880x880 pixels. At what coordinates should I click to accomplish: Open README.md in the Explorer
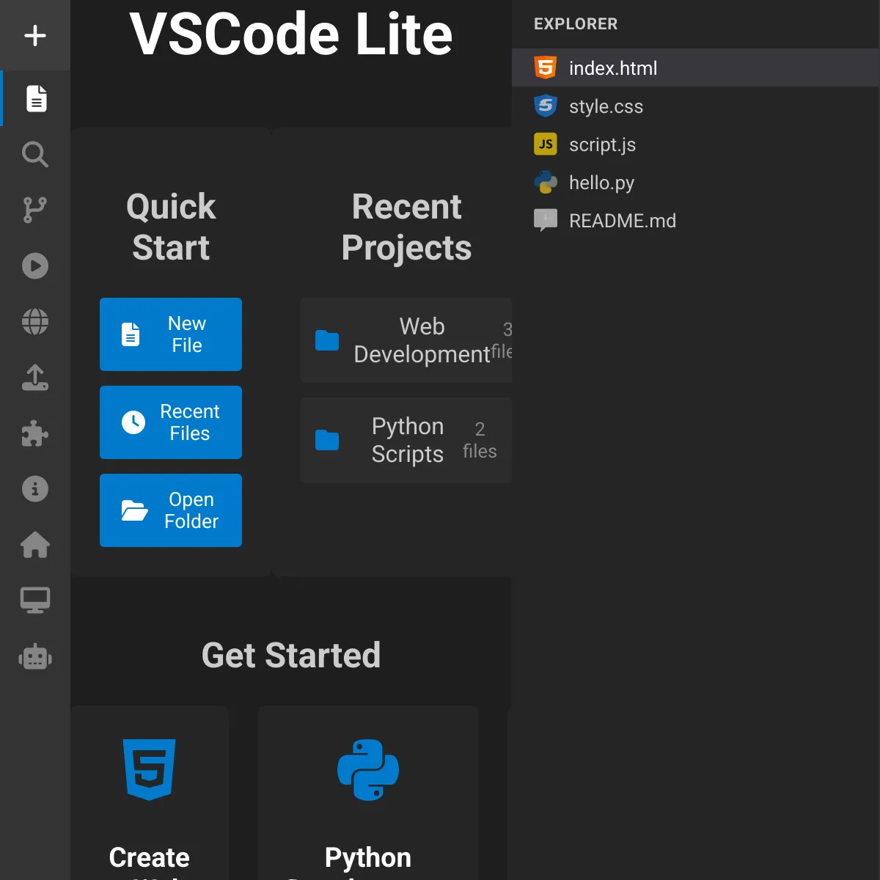coord(695,220)
